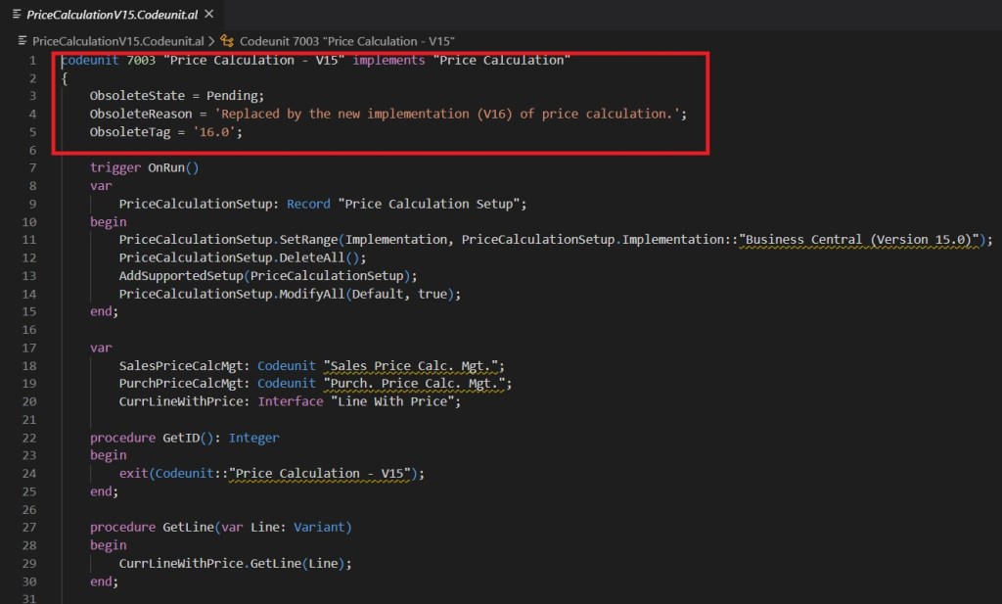Click the breadcrumb chevron separator

[211, 41]
